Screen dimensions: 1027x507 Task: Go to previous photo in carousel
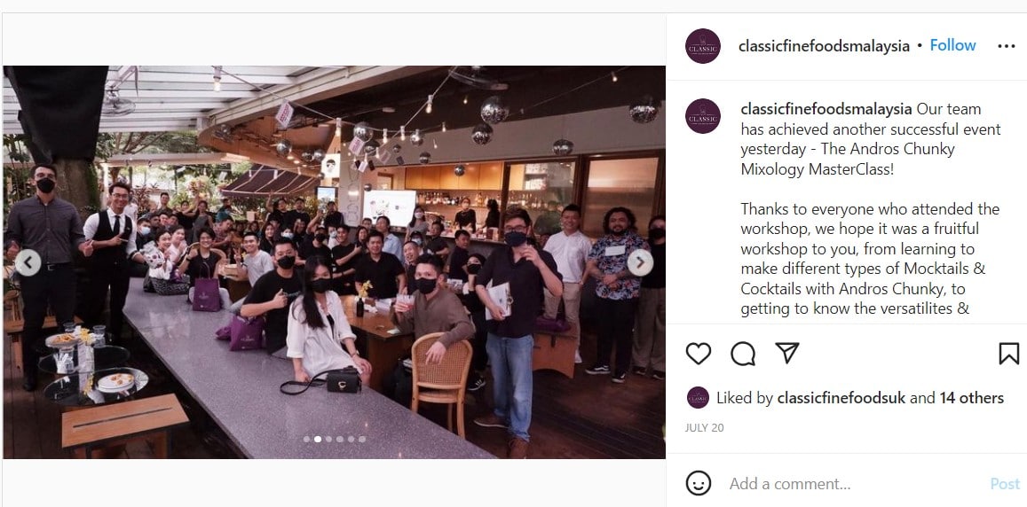pyautogui.click(x=28, y=262)
